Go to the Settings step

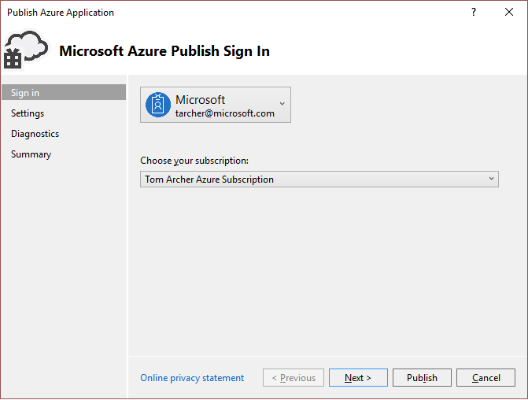[x=28, y=113]
